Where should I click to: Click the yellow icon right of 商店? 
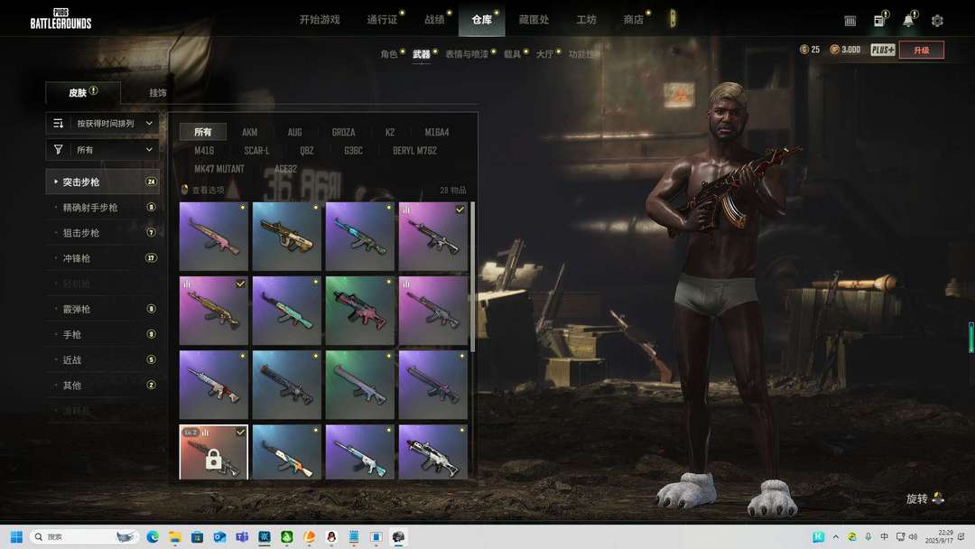(673, 19)
